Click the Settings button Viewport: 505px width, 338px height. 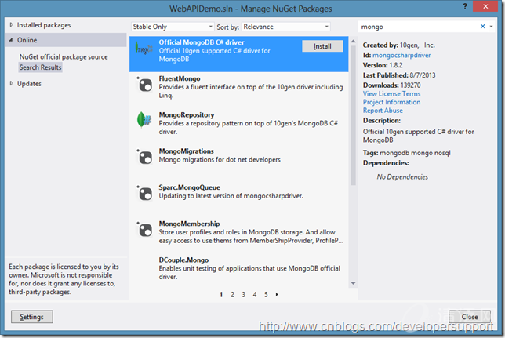(32, 317)
